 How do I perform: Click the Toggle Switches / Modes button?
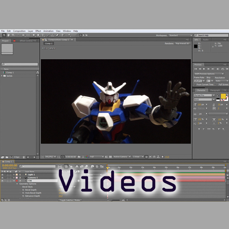[x=70, y=200]
